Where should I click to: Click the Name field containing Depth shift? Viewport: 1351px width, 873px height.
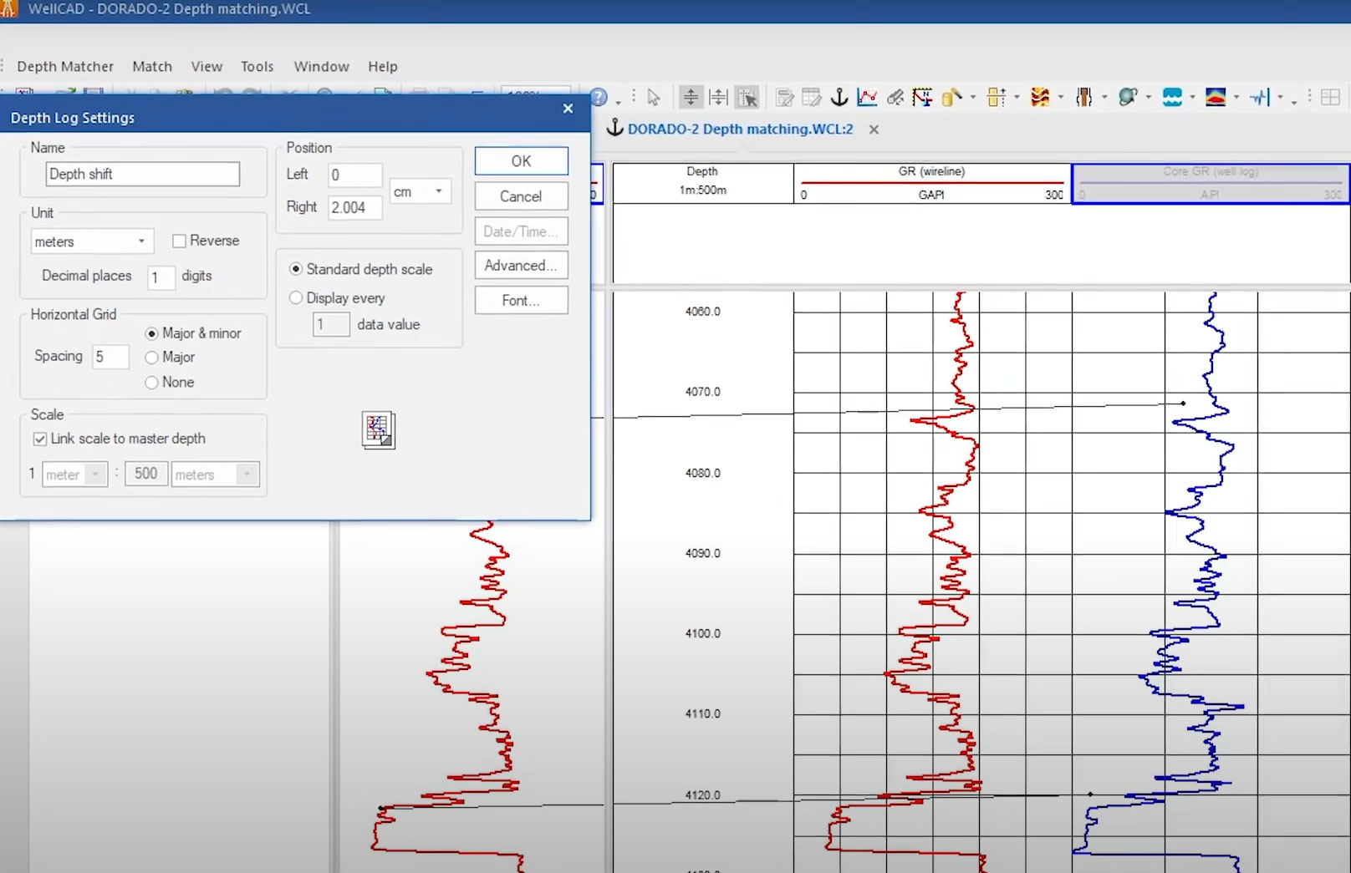(x=143, y=174)
